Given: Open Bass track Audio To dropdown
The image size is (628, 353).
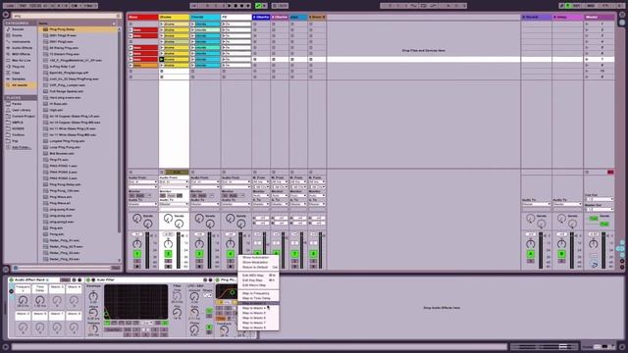Looking at the screenshot, I should point(143,204).
